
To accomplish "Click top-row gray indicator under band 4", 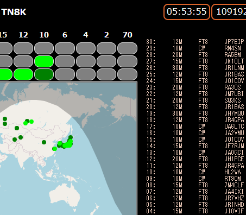I will click(x=86, y=48).
